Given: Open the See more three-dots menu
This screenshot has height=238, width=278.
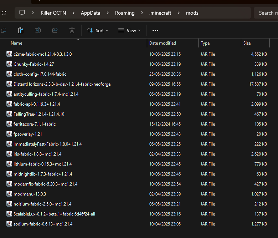Looking at the screenshot, I should (x=155, y=31).
